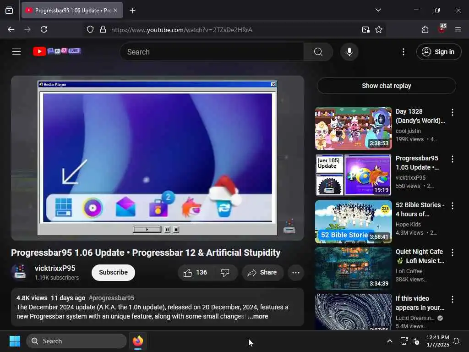The width and height of the screenshot is (469, 352).
Task: Click the Sign in button
Action: point(438,52)
